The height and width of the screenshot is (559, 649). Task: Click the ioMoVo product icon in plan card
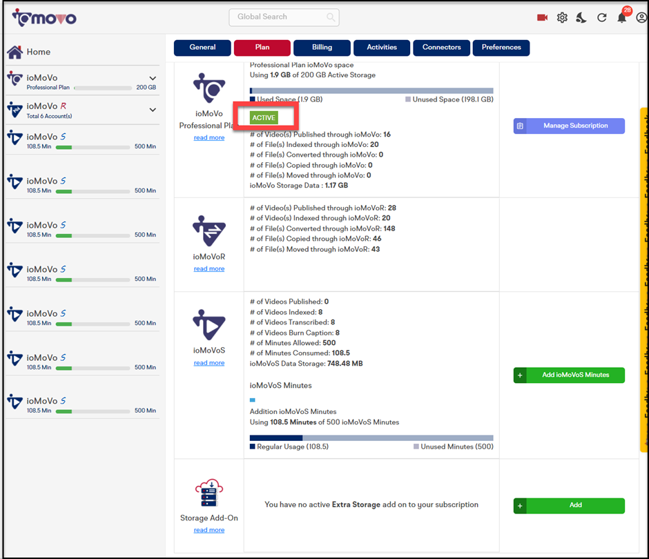(209, 88)
